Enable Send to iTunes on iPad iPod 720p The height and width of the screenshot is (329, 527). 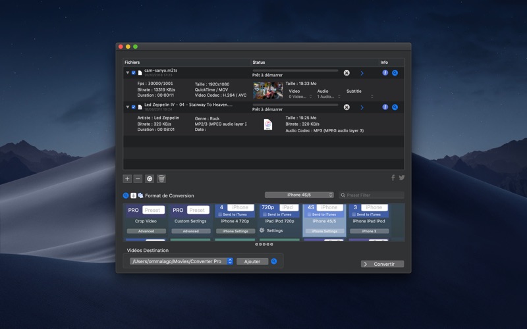coord(265,215)
